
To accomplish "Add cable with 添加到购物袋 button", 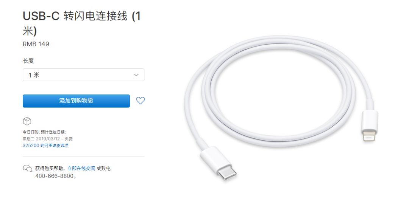I will pos(76,101).
